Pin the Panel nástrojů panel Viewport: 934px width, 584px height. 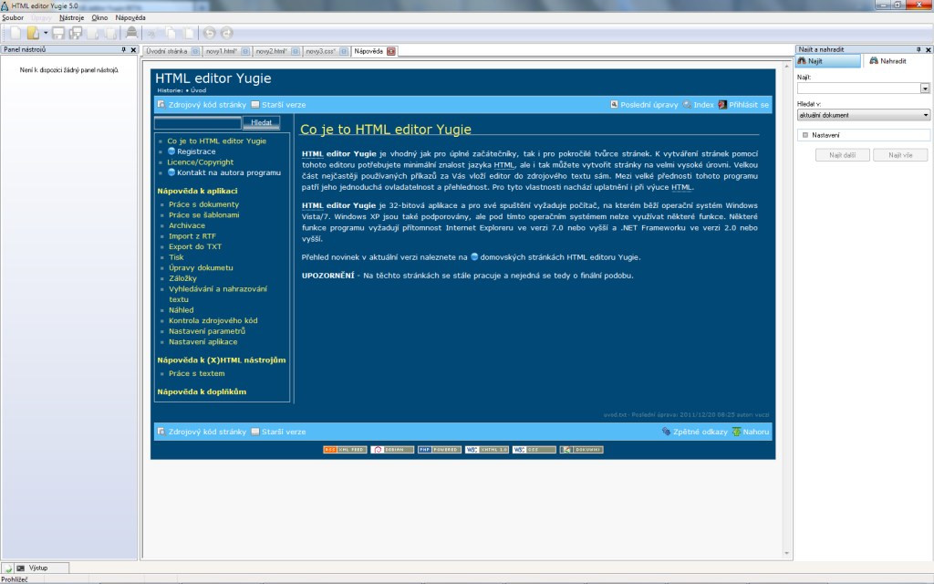pyautogui.click(x=124, y=49)
